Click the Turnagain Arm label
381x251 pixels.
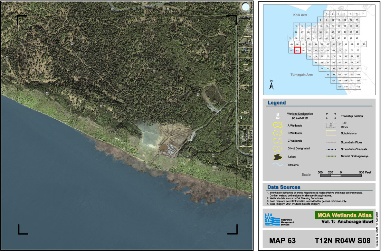coord(302,74)
